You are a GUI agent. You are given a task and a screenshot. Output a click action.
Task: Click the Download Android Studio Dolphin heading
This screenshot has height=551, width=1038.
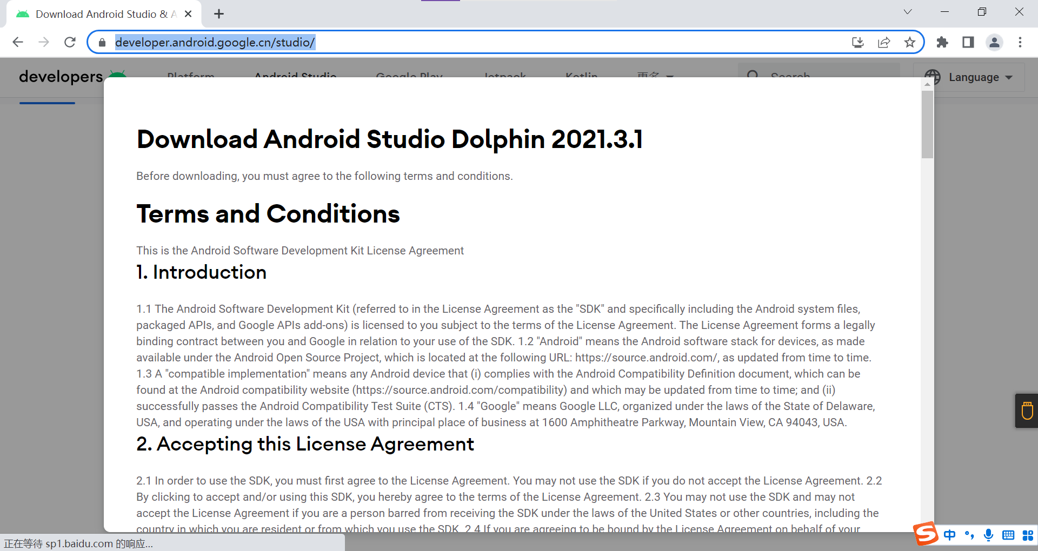[x=389, y=139]
